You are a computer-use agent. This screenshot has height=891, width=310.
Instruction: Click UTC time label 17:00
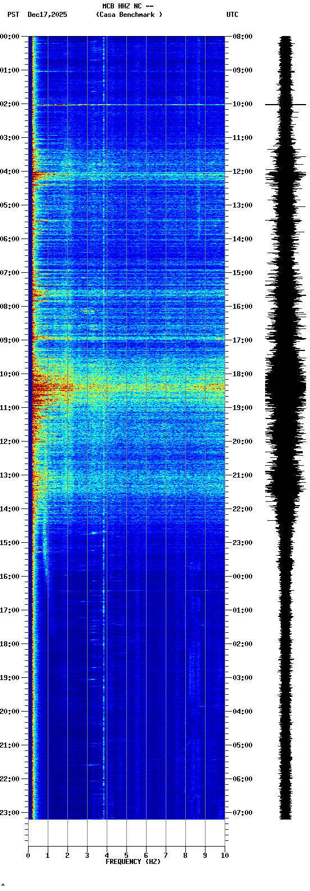point(243,340)
